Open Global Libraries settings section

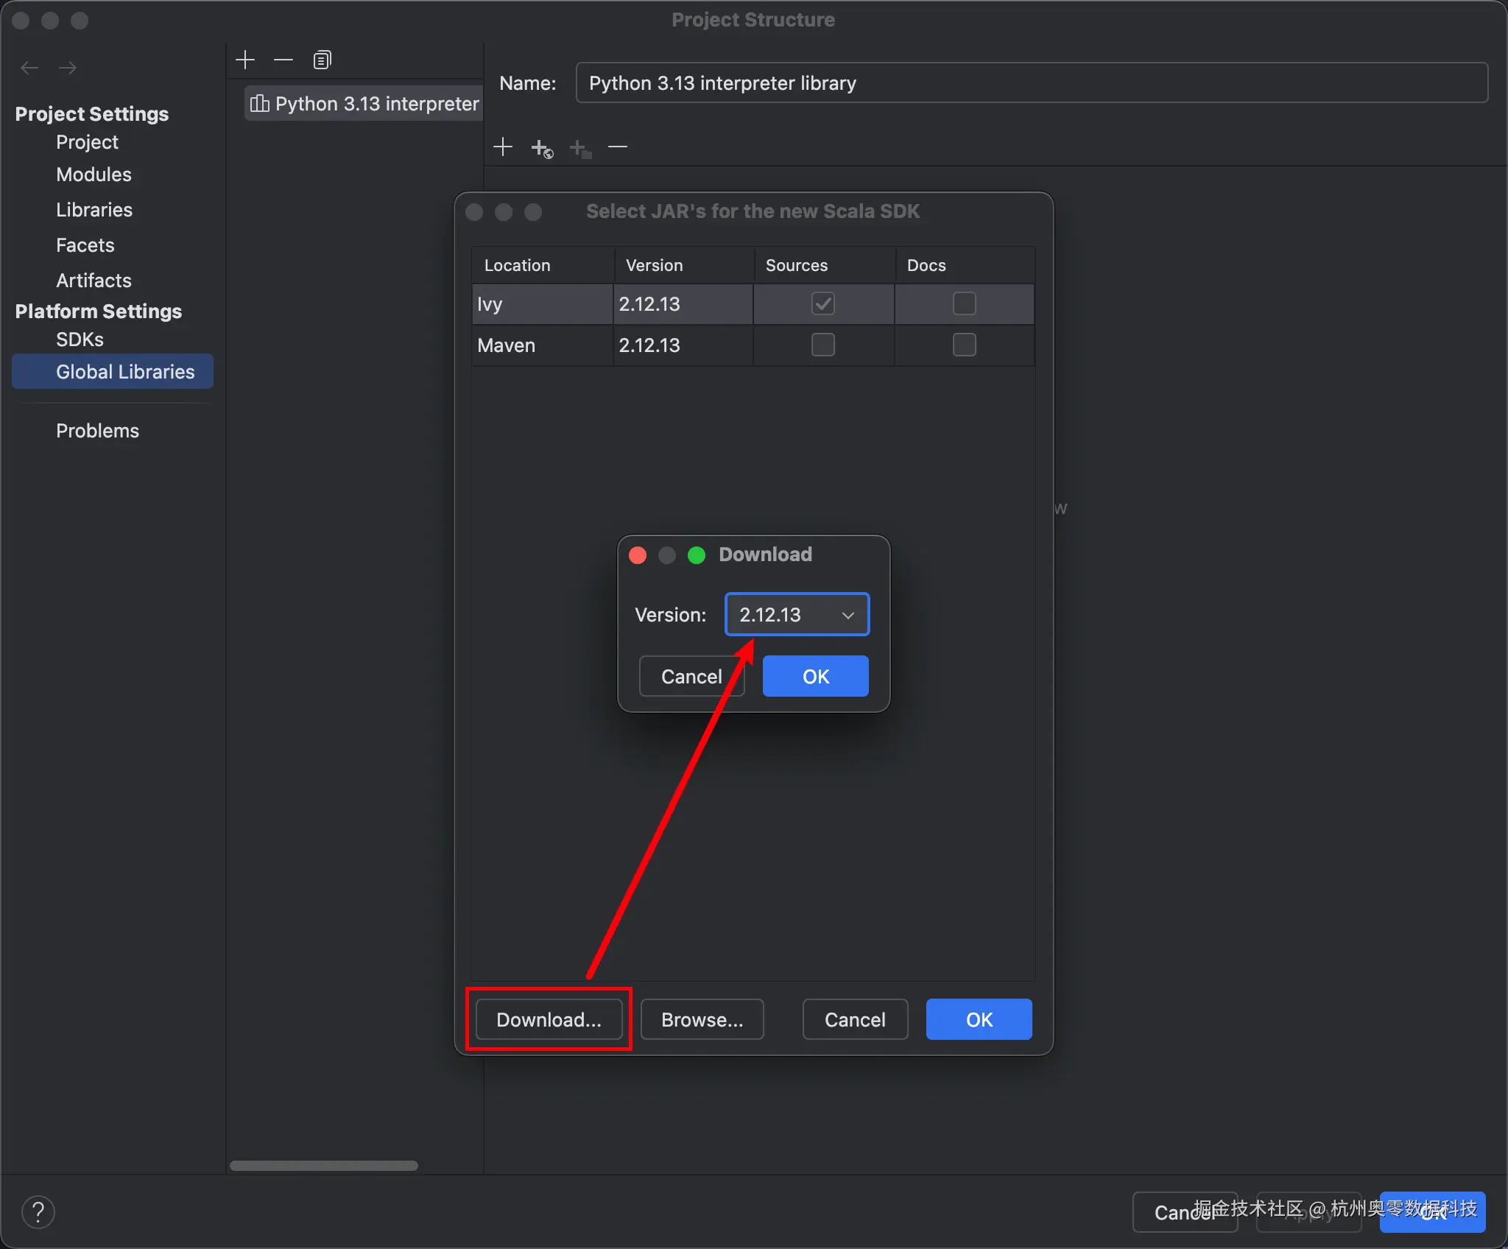(x=125, y=372)
